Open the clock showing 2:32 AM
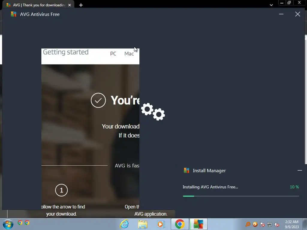The image size is (307, 230). pos(292,224)
